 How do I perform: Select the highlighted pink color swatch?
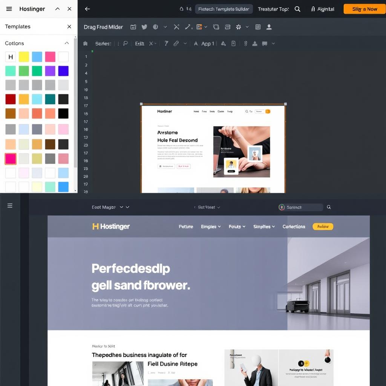10,159
